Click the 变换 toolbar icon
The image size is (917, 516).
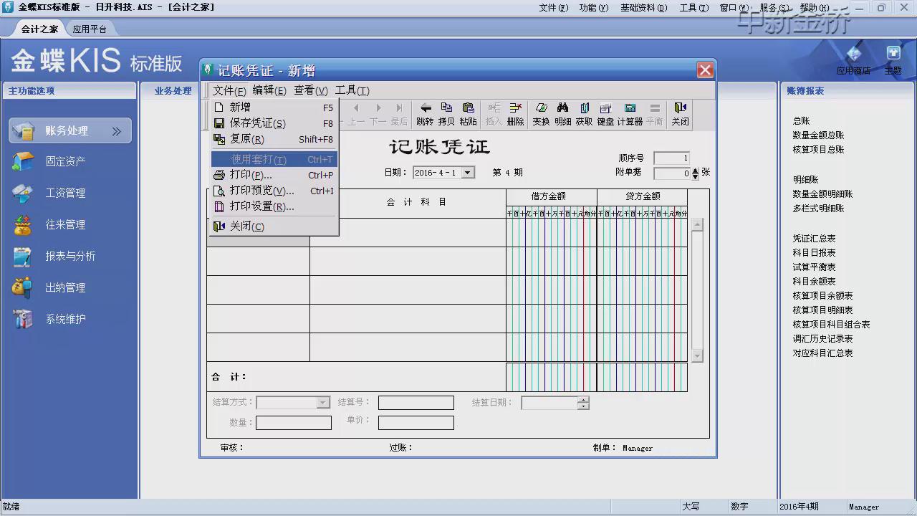click(541, 114)
